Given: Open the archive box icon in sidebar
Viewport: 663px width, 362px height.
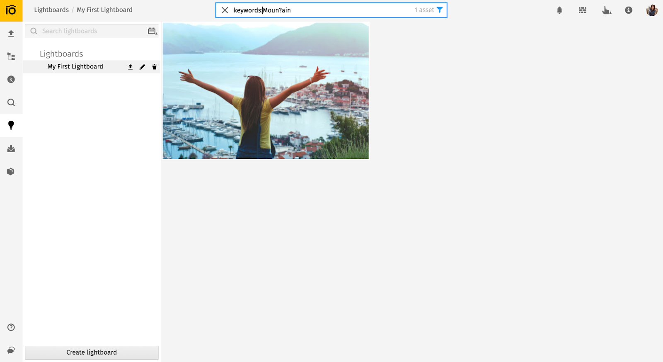Looking at the screenshot, I should coord(11,171).
